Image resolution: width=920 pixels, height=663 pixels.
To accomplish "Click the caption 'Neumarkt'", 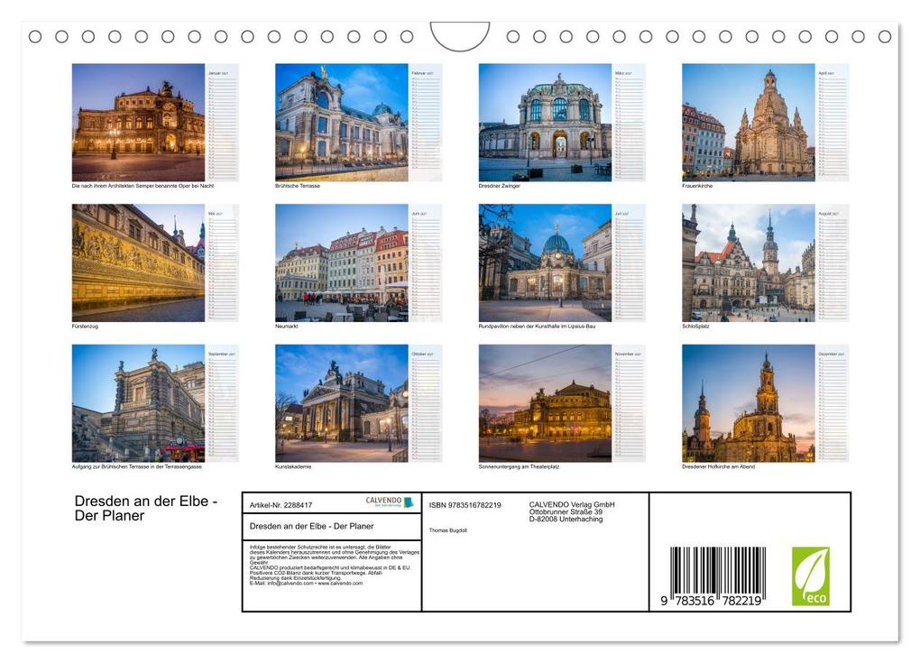I will point(287,327).
